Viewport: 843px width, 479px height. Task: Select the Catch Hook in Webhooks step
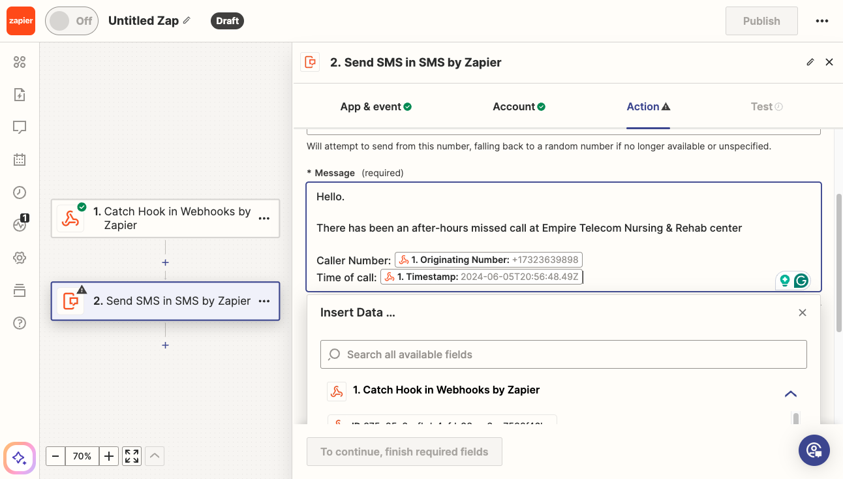pos(166,219)
